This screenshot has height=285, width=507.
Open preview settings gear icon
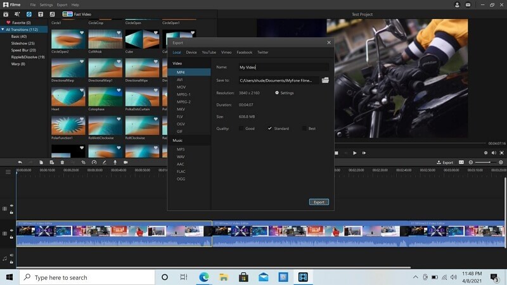(485, 153)
